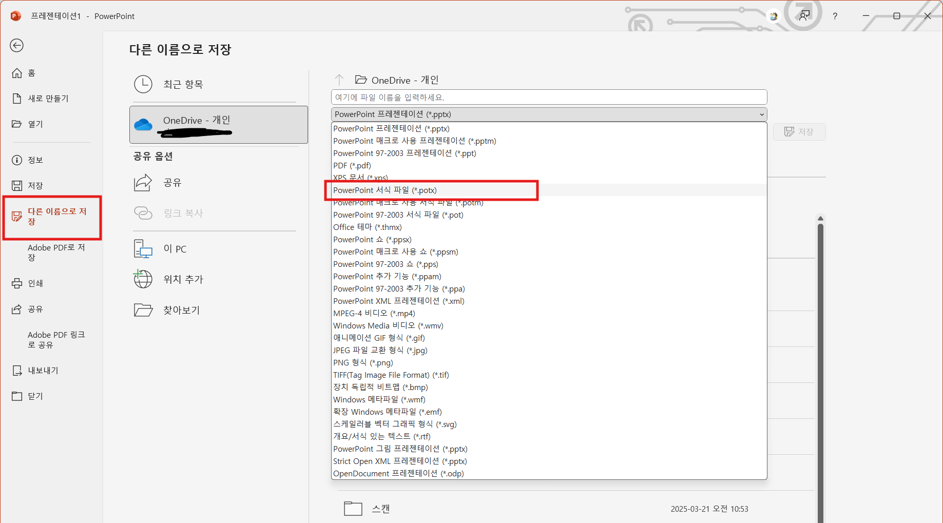The image size is (943, 523).
Task: Select MPEG-4 비디오 (*.mp4)
Action: (x=549, y=314)
